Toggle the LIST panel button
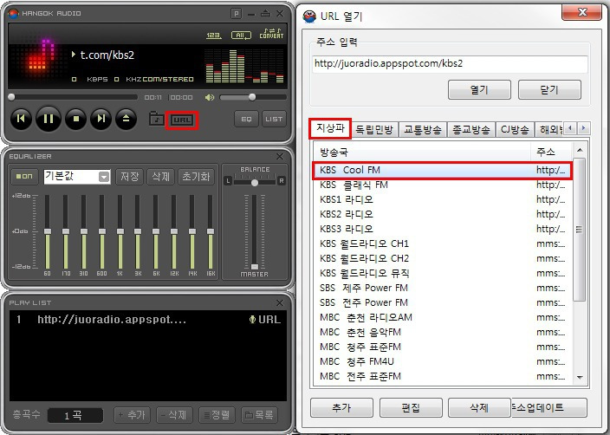This screenshot has height=435, width=610. click(x=274, y=119)
